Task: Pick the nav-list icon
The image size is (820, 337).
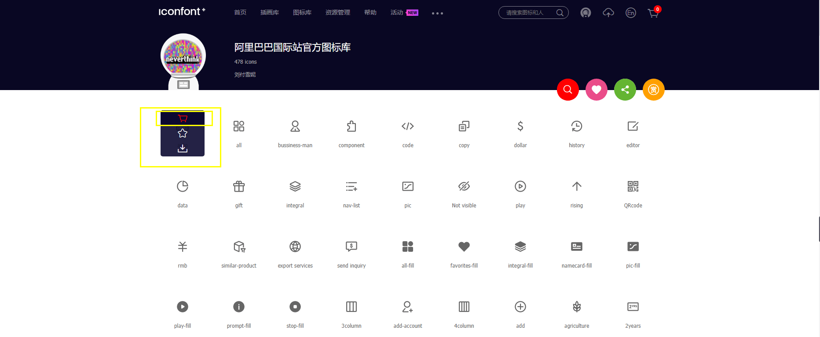Action: pyautogui.click(x=351, y=186)
